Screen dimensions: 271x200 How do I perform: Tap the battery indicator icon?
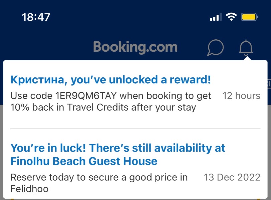[x=250, y=17]
